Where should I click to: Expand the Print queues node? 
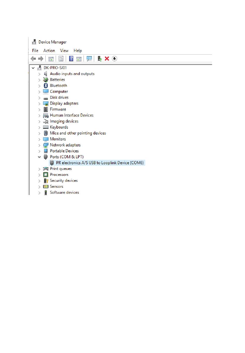coord(39,169)
